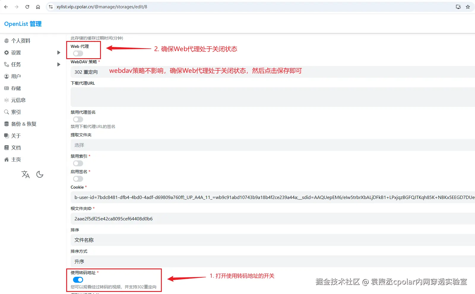Click the 禁用下载代理URL的签名 hint text
Screen dimensions: 475x294
[93, 127]
